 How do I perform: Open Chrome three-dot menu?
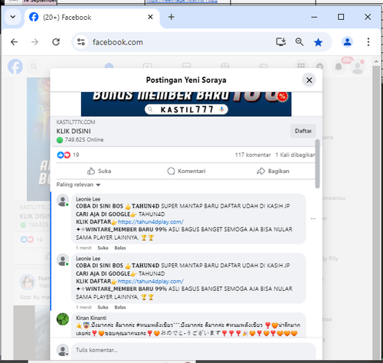click(x=368, y=42)
